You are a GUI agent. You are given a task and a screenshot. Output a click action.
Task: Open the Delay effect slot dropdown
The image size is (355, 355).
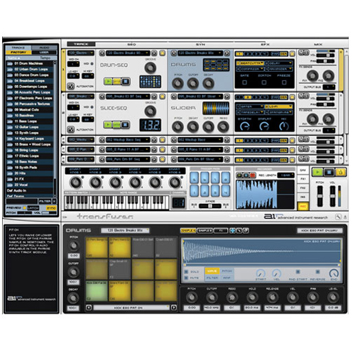pyautogui.click(x=278, y=63)
